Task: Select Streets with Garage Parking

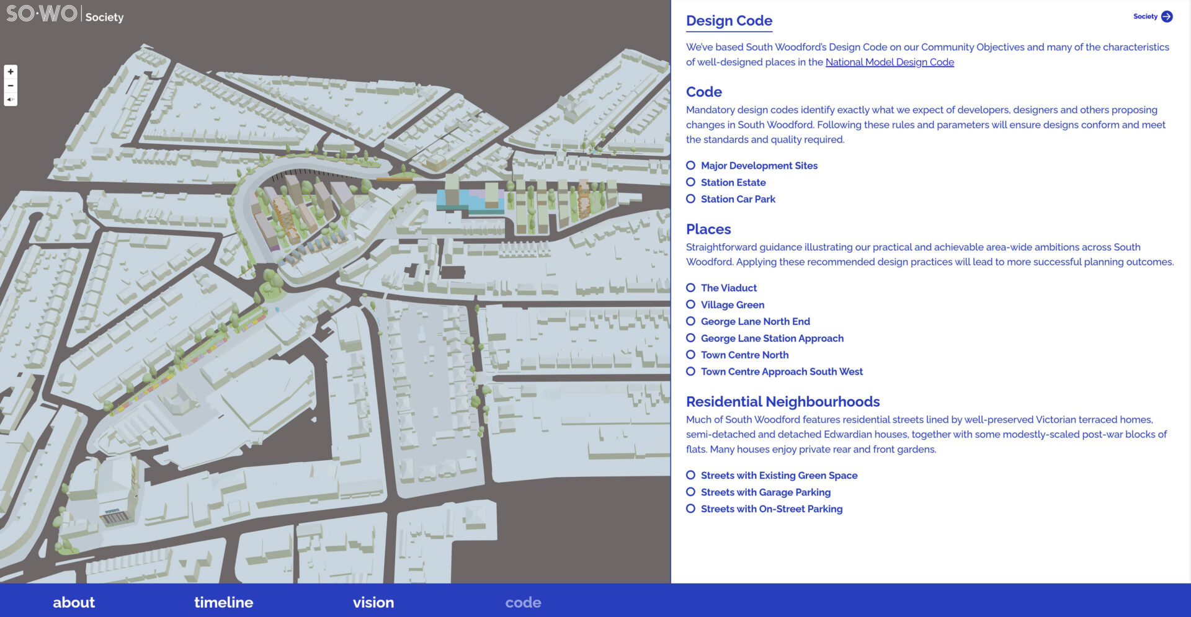Action: tap(690, 492)
